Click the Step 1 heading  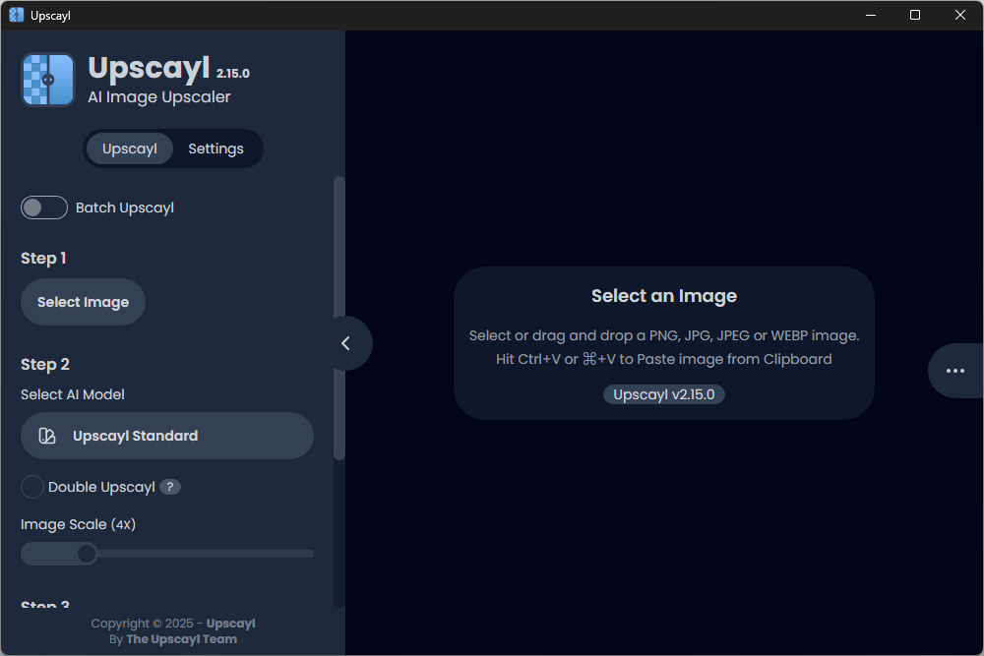tap(43, 259)
